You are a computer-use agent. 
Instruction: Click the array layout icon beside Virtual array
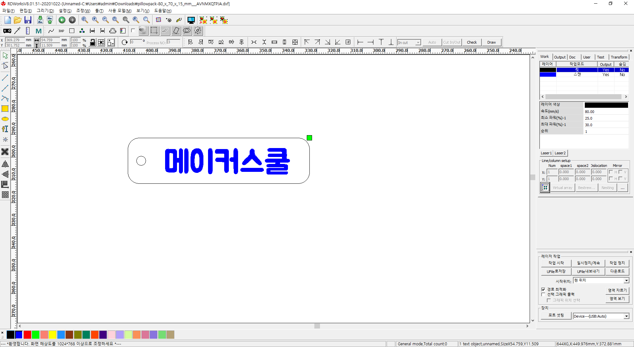click(x=545, y=188)
